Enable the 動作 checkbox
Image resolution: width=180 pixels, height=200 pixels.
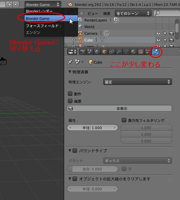point(70,94)
